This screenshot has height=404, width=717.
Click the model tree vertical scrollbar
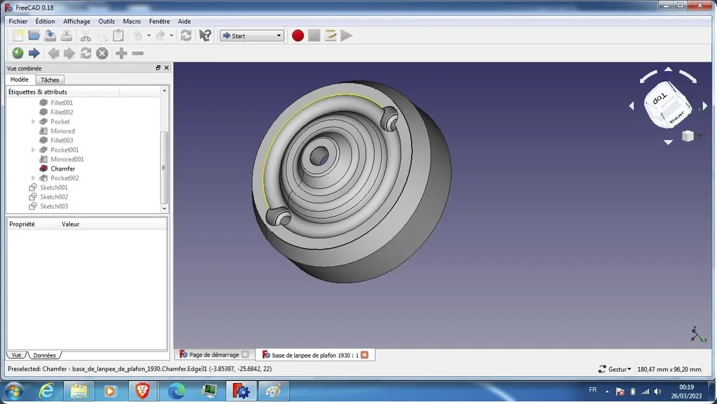pos(164,167)
